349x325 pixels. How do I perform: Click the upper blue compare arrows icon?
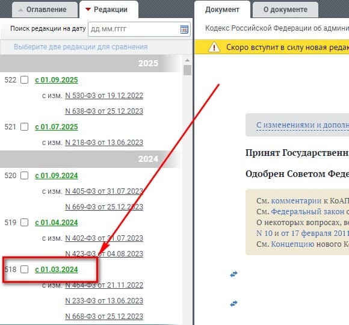233,274
